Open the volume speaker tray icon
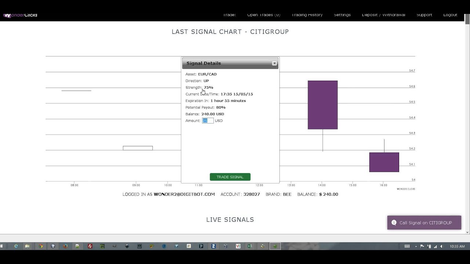Screen dimensions: 470x264 441,246
